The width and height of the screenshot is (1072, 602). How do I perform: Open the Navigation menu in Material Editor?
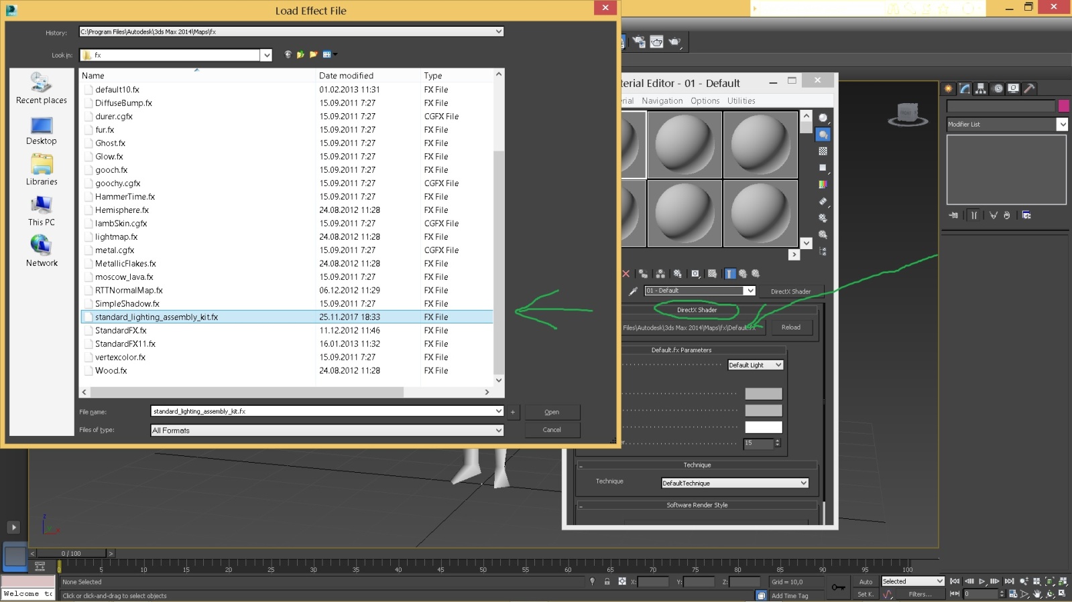click(x=662, y=101)
